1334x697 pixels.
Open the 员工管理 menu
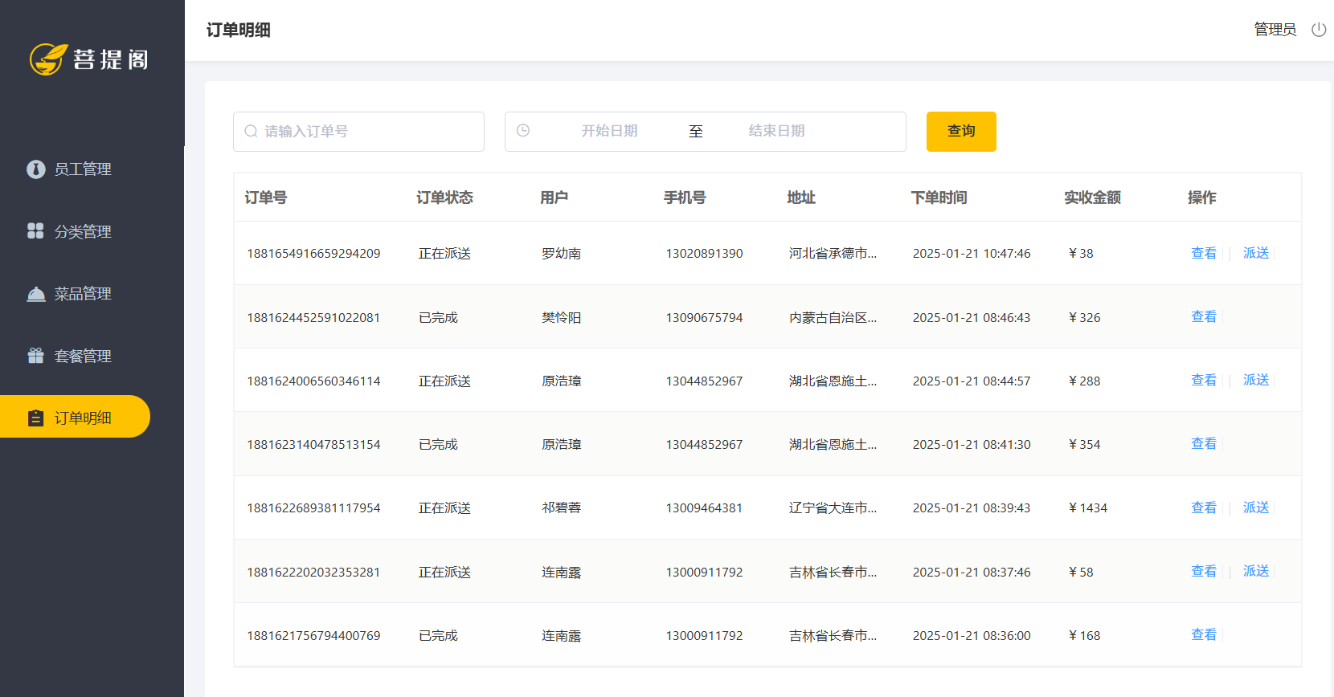pyautogui.click(x=82, y=169)
